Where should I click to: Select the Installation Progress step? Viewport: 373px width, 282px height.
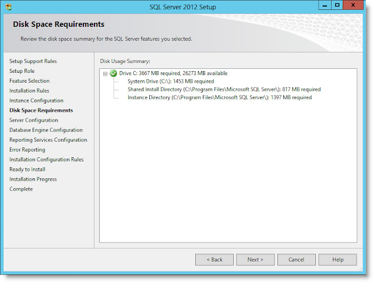pyautogui.click(x=33, y=179)
